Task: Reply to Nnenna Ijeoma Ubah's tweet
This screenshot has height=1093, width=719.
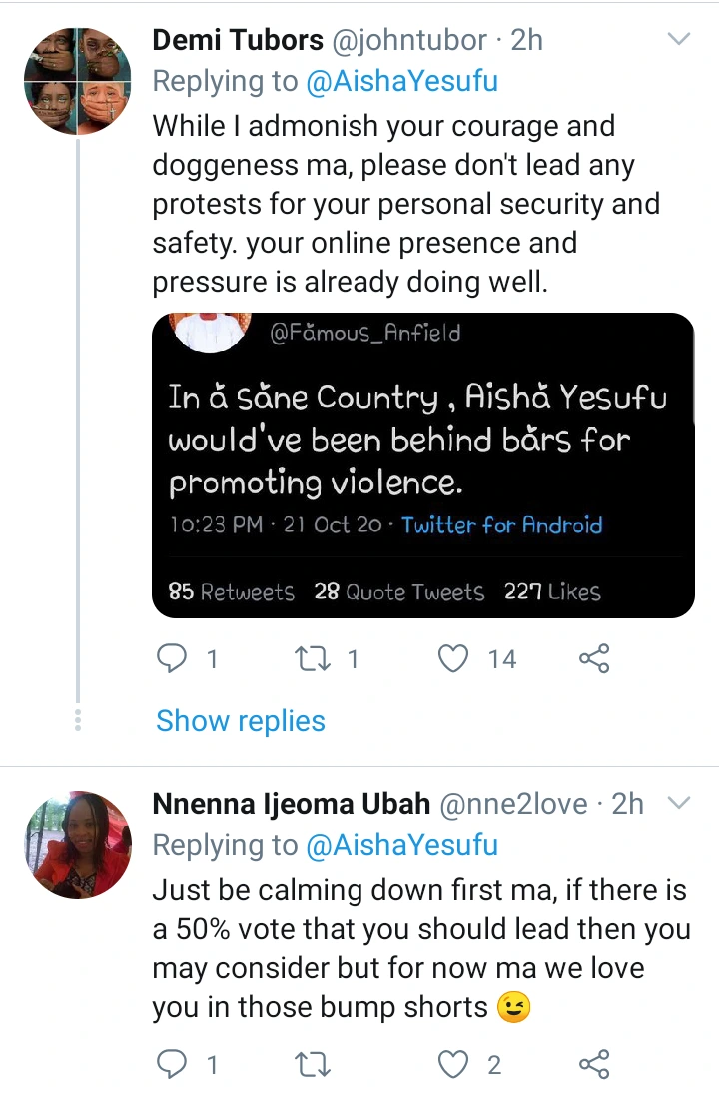Action: [173, 1064]
